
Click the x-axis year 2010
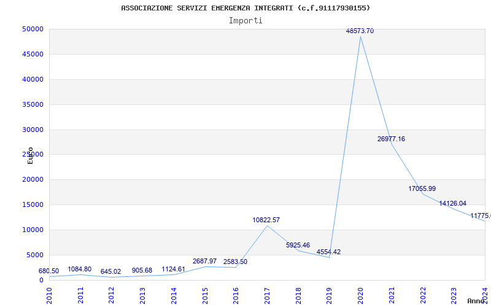point(49,296)
